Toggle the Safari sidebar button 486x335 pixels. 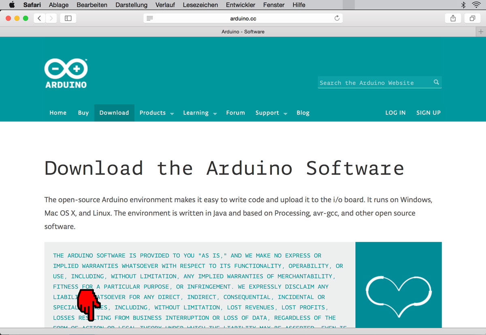pos(68,18)
